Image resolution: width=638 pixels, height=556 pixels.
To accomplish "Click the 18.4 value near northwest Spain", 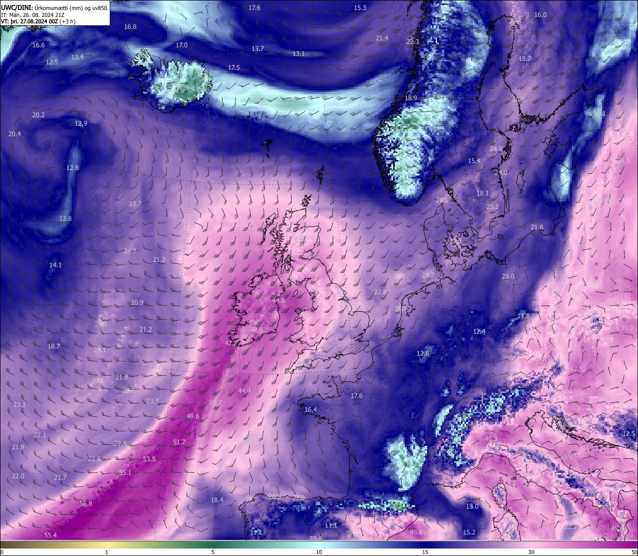I will pyautogui.click(x=217, y=500).
